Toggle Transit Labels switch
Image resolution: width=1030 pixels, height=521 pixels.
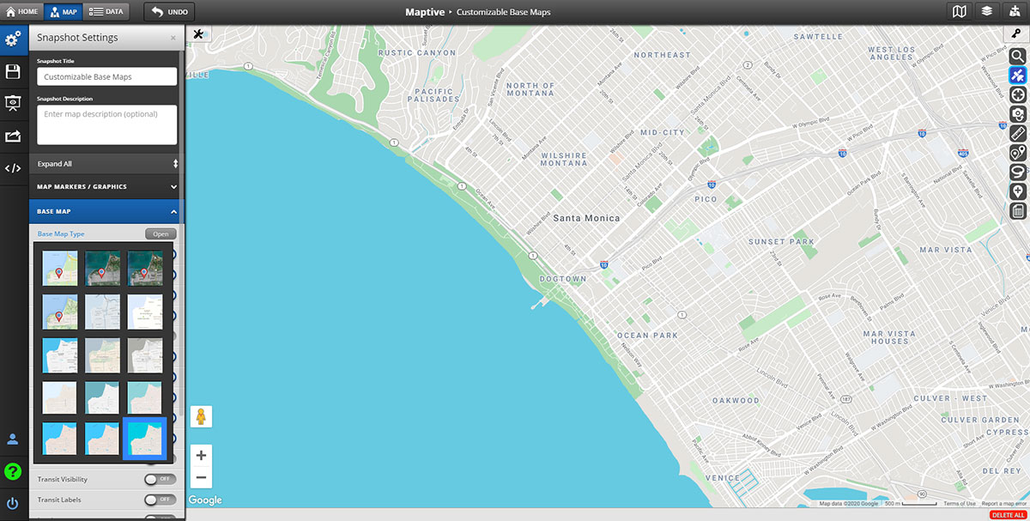pyautogui.click(x=160, y=500)
